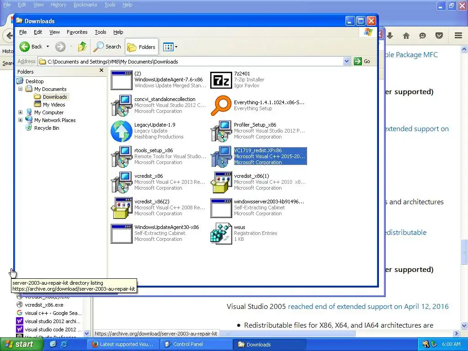Select the LegacyUpdate-1.9 globe icon

click(121, 131)
